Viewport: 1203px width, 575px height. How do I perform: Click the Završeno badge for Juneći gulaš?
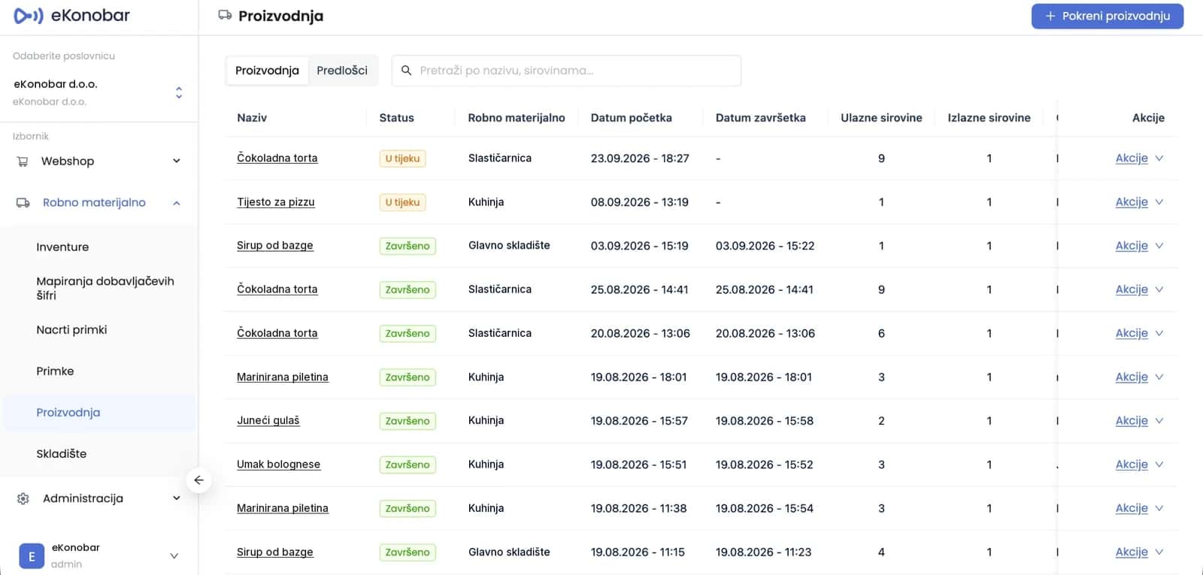pyautogui.click(x=408, y=421)
